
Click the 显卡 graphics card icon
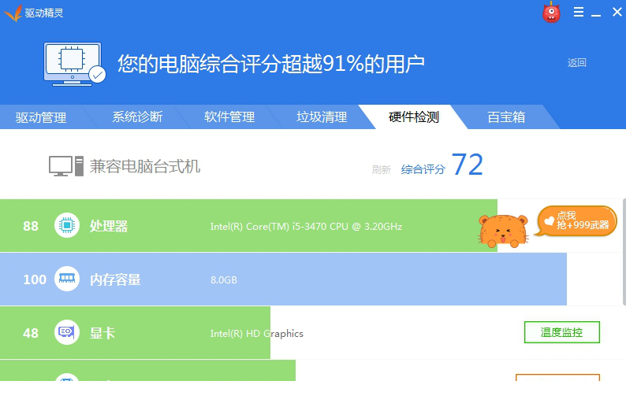[67, 332]
